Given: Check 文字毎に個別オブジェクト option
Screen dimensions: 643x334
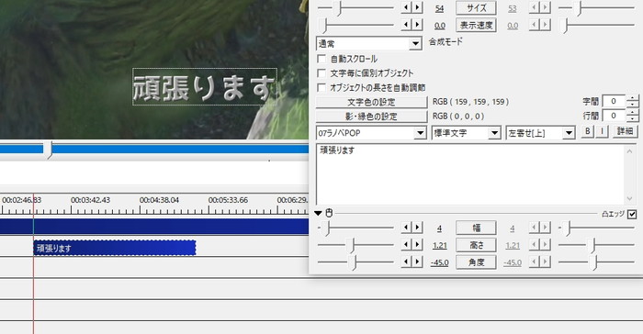Looking at the screenshot, I should coord(321,73).
